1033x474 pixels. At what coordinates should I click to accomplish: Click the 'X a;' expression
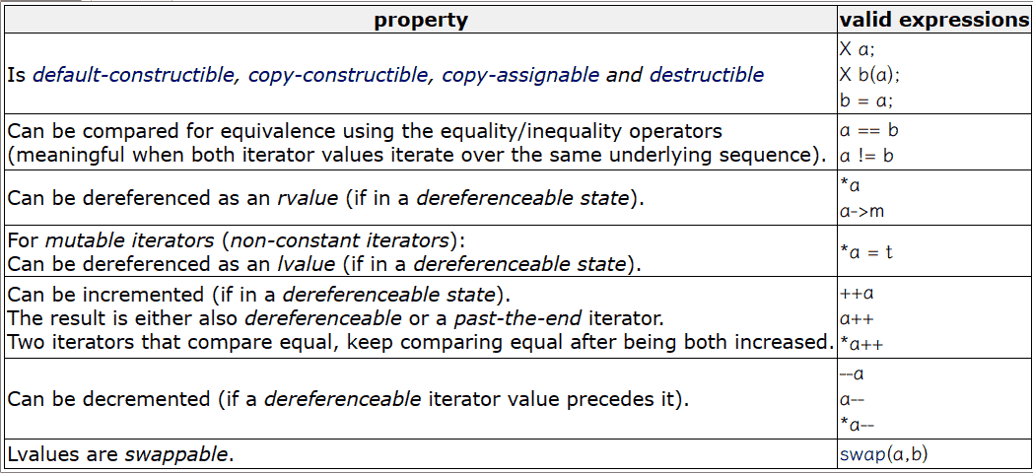[858, 48]
